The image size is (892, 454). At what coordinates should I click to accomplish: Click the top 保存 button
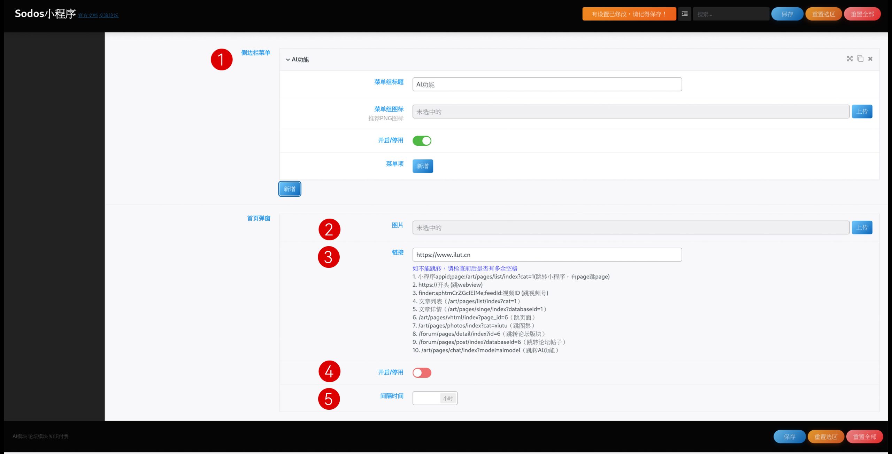pos(787,14)
